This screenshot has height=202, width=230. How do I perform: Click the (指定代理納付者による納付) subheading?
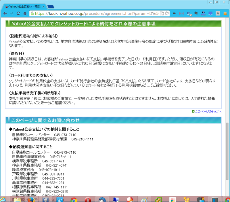click(33, 36)
